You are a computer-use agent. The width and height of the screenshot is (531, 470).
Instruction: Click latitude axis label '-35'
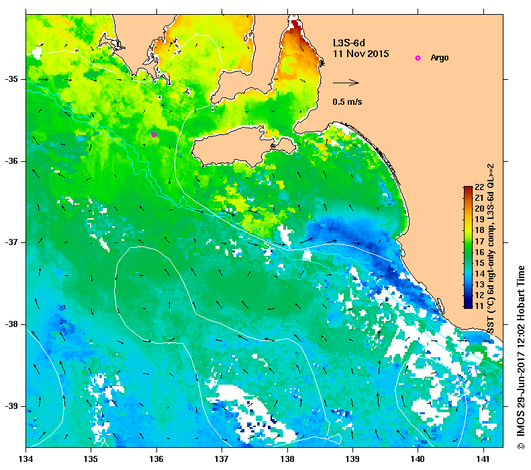11,79
